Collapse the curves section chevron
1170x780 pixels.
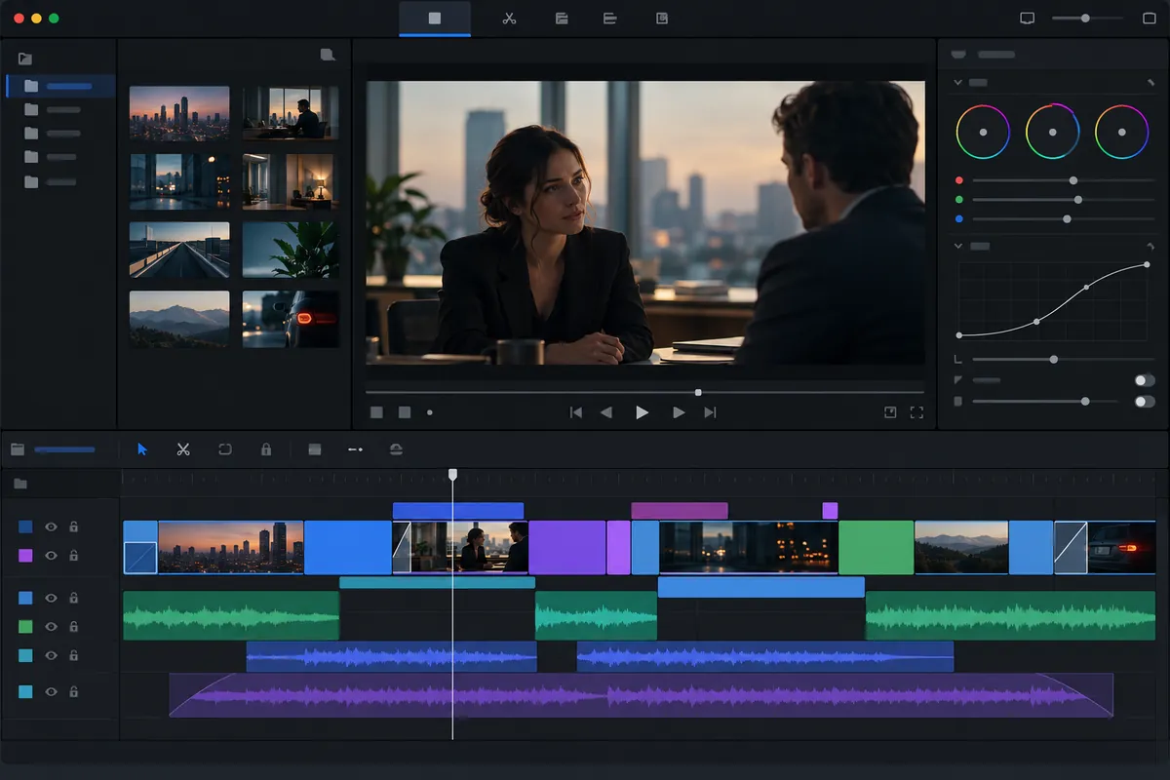(x=957, y=247)
